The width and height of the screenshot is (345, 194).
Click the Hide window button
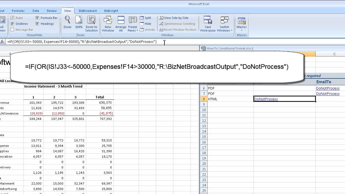(x=145, y=24)
